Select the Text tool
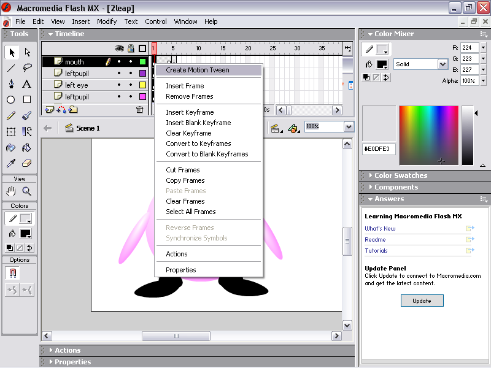This screenshot has height=368, width=491. pos(27,84)
